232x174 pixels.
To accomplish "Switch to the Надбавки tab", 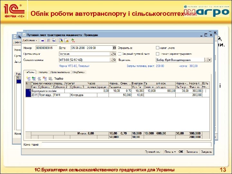I will pyautogui.click(x=79, y=72).
